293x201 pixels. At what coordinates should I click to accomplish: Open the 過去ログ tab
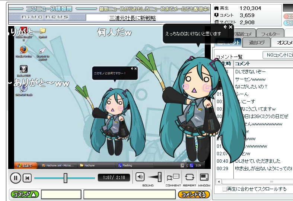pos(257,42)
